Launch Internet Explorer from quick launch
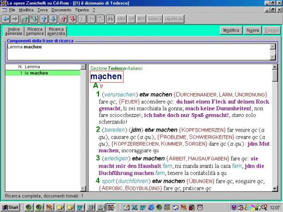The width and height of the screenshot is (283, 212). point(151,207)
